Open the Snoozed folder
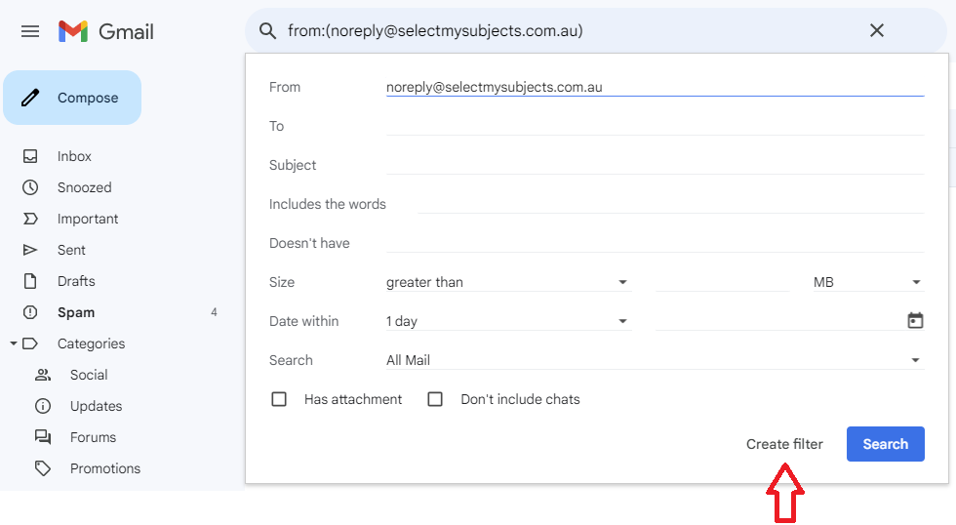The image size is (956, 525). [x=84, y=187]
